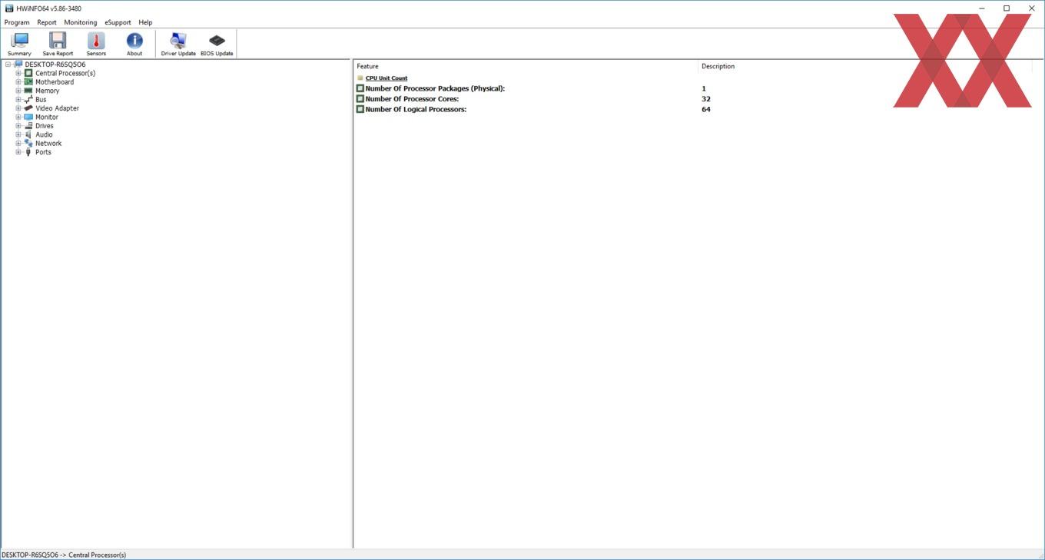1045x560 pixels.
Task: Select the Monitor display icon
Action: click(28, 117)
